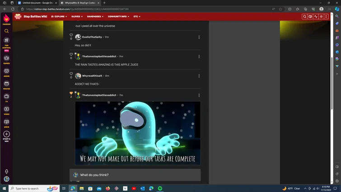
Task: Open the Anime section icon
Action: (6, 72)
